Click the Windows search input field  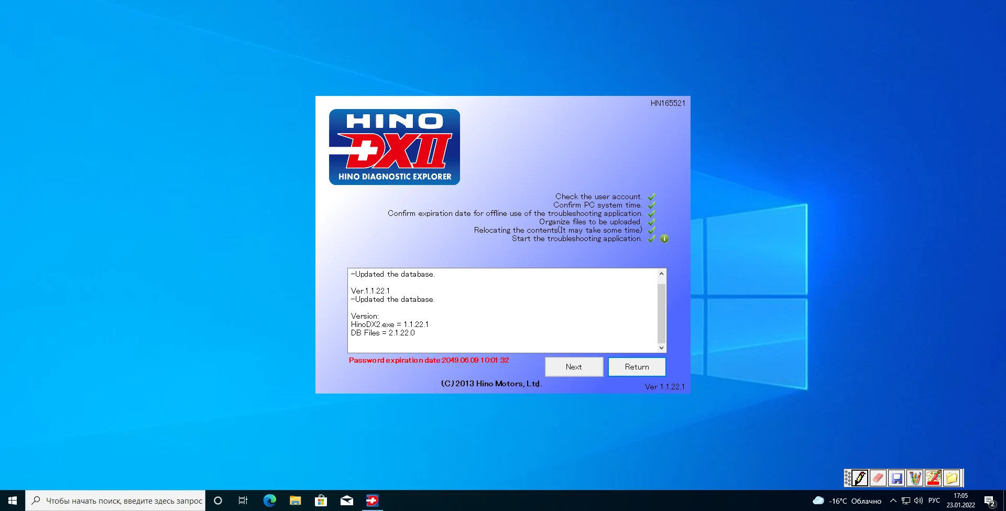tap(124, 501)
